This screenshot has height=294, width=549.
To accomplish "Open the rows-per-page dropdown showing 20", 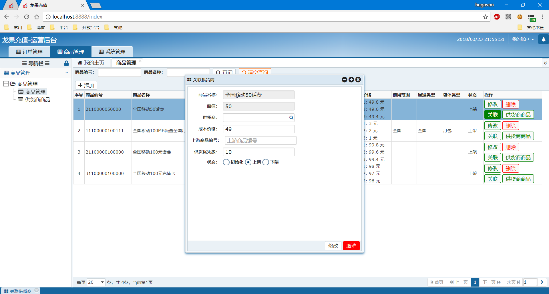I will click(96, 282).
